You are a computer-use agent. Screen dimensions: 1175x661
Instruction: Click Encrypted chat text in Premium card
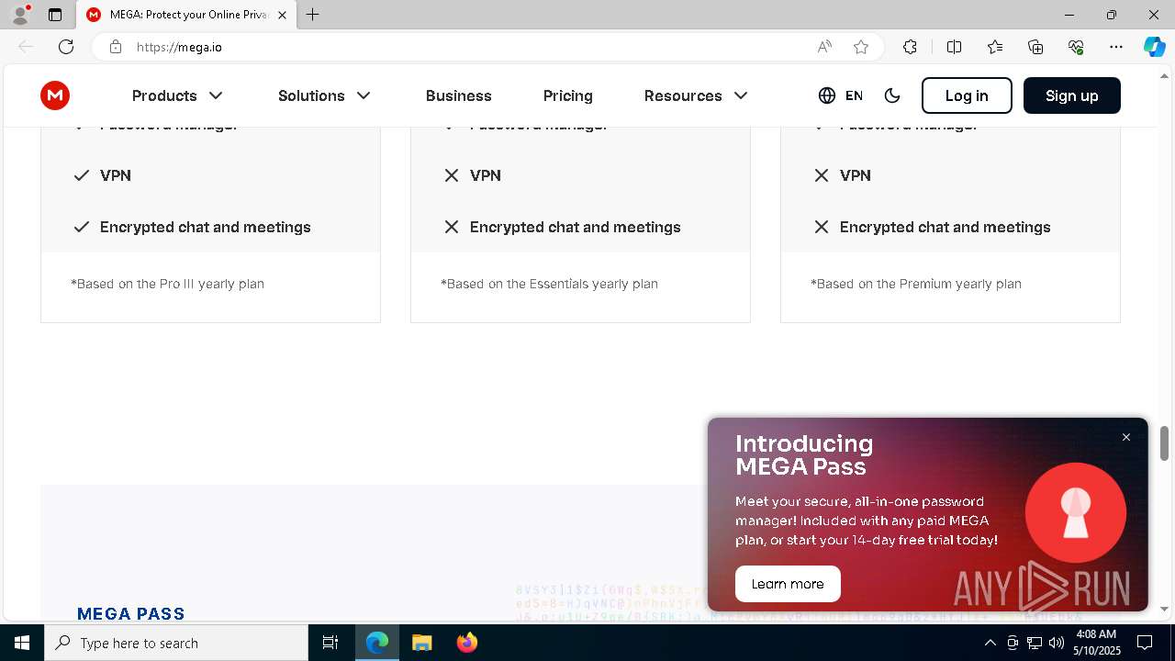pos(946,227)
